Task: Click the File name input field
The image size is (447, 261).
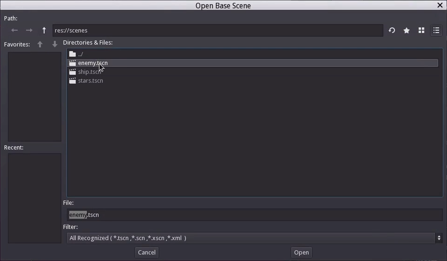Action: coord(255,215)
